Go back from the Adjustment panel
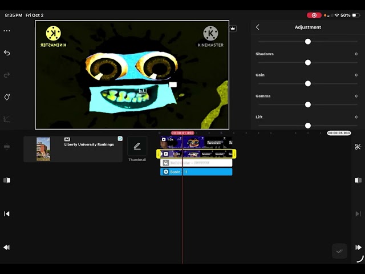The height and width of the screenshot is (274, 365). pyautogui.click(x=258, y=27)
